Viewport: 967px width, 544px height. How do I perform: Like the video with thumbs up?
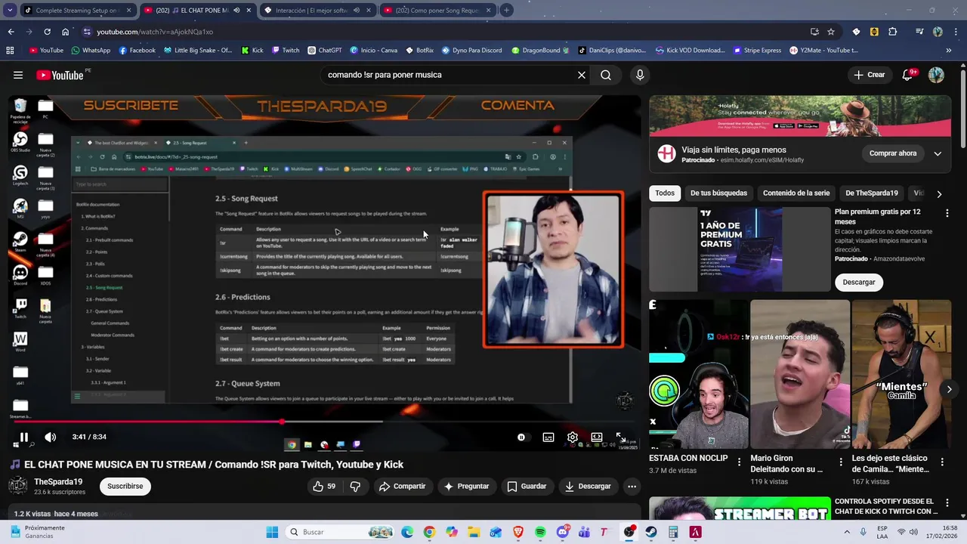coord(324,486)
